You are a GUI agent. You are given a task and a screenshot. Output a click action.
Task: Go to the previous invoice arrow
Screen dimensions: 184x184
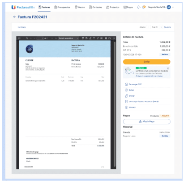pos(149,27)
